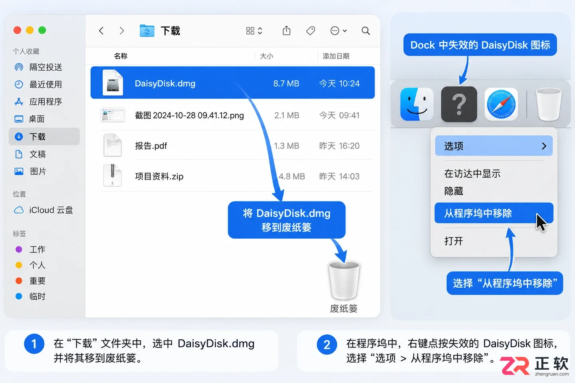Sort files by 添加日期 column
The width and height of the screenshot is (575, 383).
coord(336,56)
